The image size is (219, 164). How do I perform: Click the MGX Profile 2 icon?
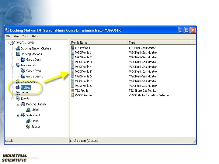tap(73, 57)
